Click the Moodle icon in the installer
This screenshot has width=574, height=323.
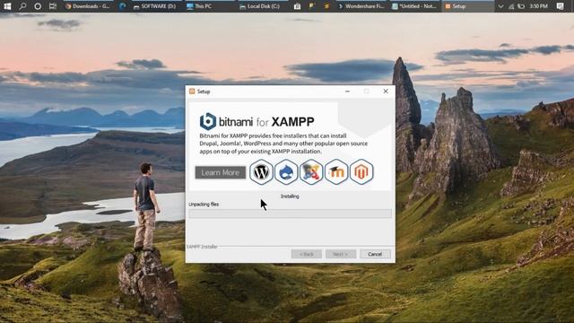click(x=336, y=171)
